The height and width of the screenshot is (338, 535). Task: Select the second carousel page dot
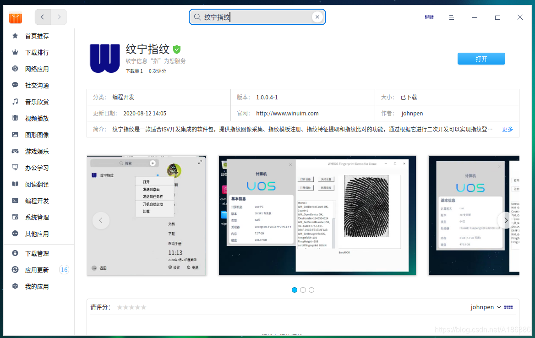point(303,290)
